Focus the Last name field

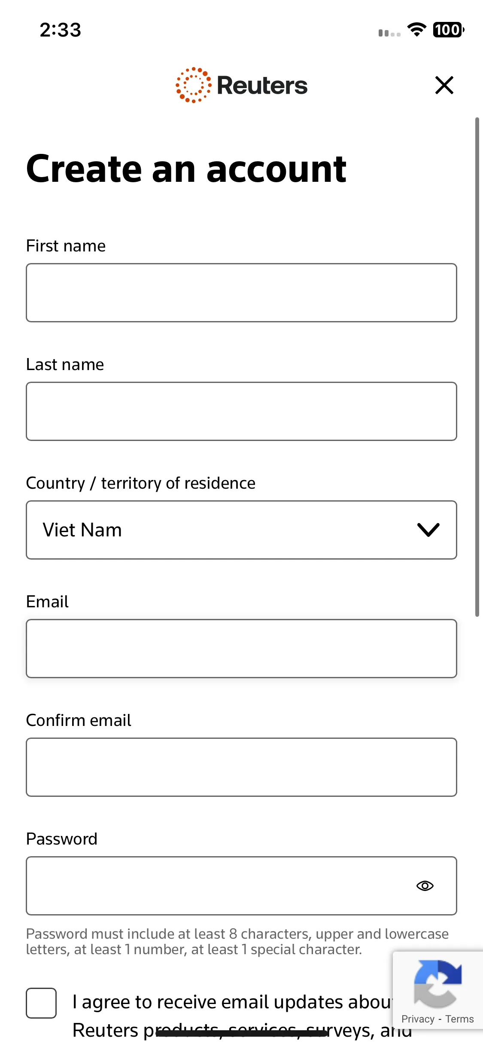coord(241,411)
